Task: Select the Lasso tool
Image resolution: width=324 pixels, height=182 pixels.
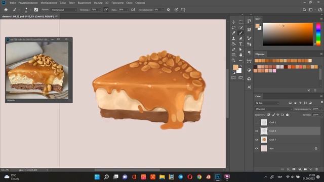Action: 233,27
